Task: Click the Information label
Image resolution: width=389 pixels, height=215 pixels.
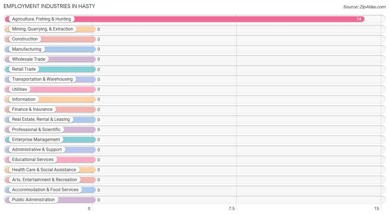Action: pyautogui.click(x=24, y=99)
